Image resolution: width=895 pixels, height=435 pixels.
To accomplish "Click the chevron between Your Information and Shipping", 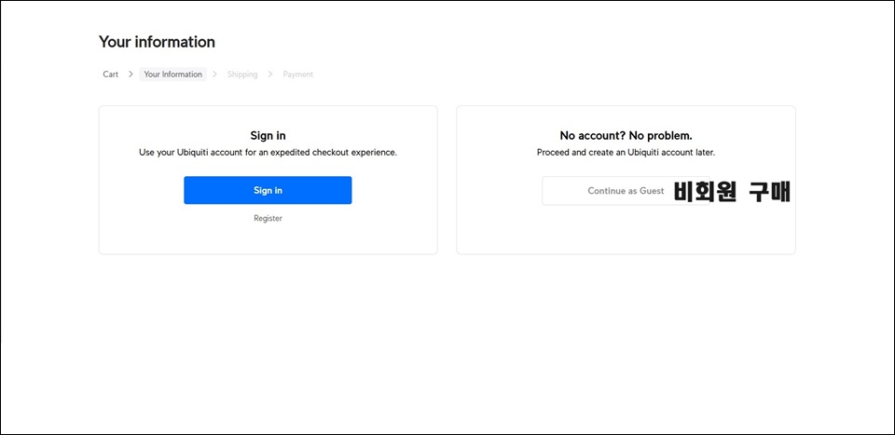I will click(215, 75).
